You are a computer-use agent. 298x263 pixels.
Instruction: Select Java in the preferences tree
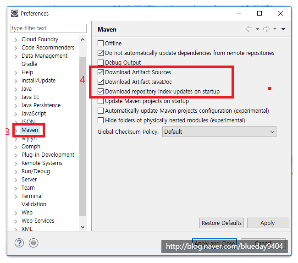pyautogui.click(x=27, y=89)
